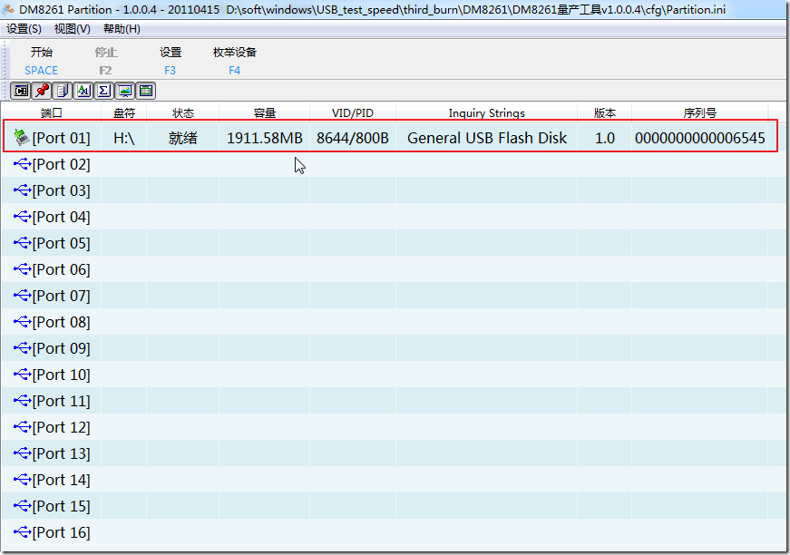Click the 盘符 column header

pyautogui.click(x=124, y=112)
